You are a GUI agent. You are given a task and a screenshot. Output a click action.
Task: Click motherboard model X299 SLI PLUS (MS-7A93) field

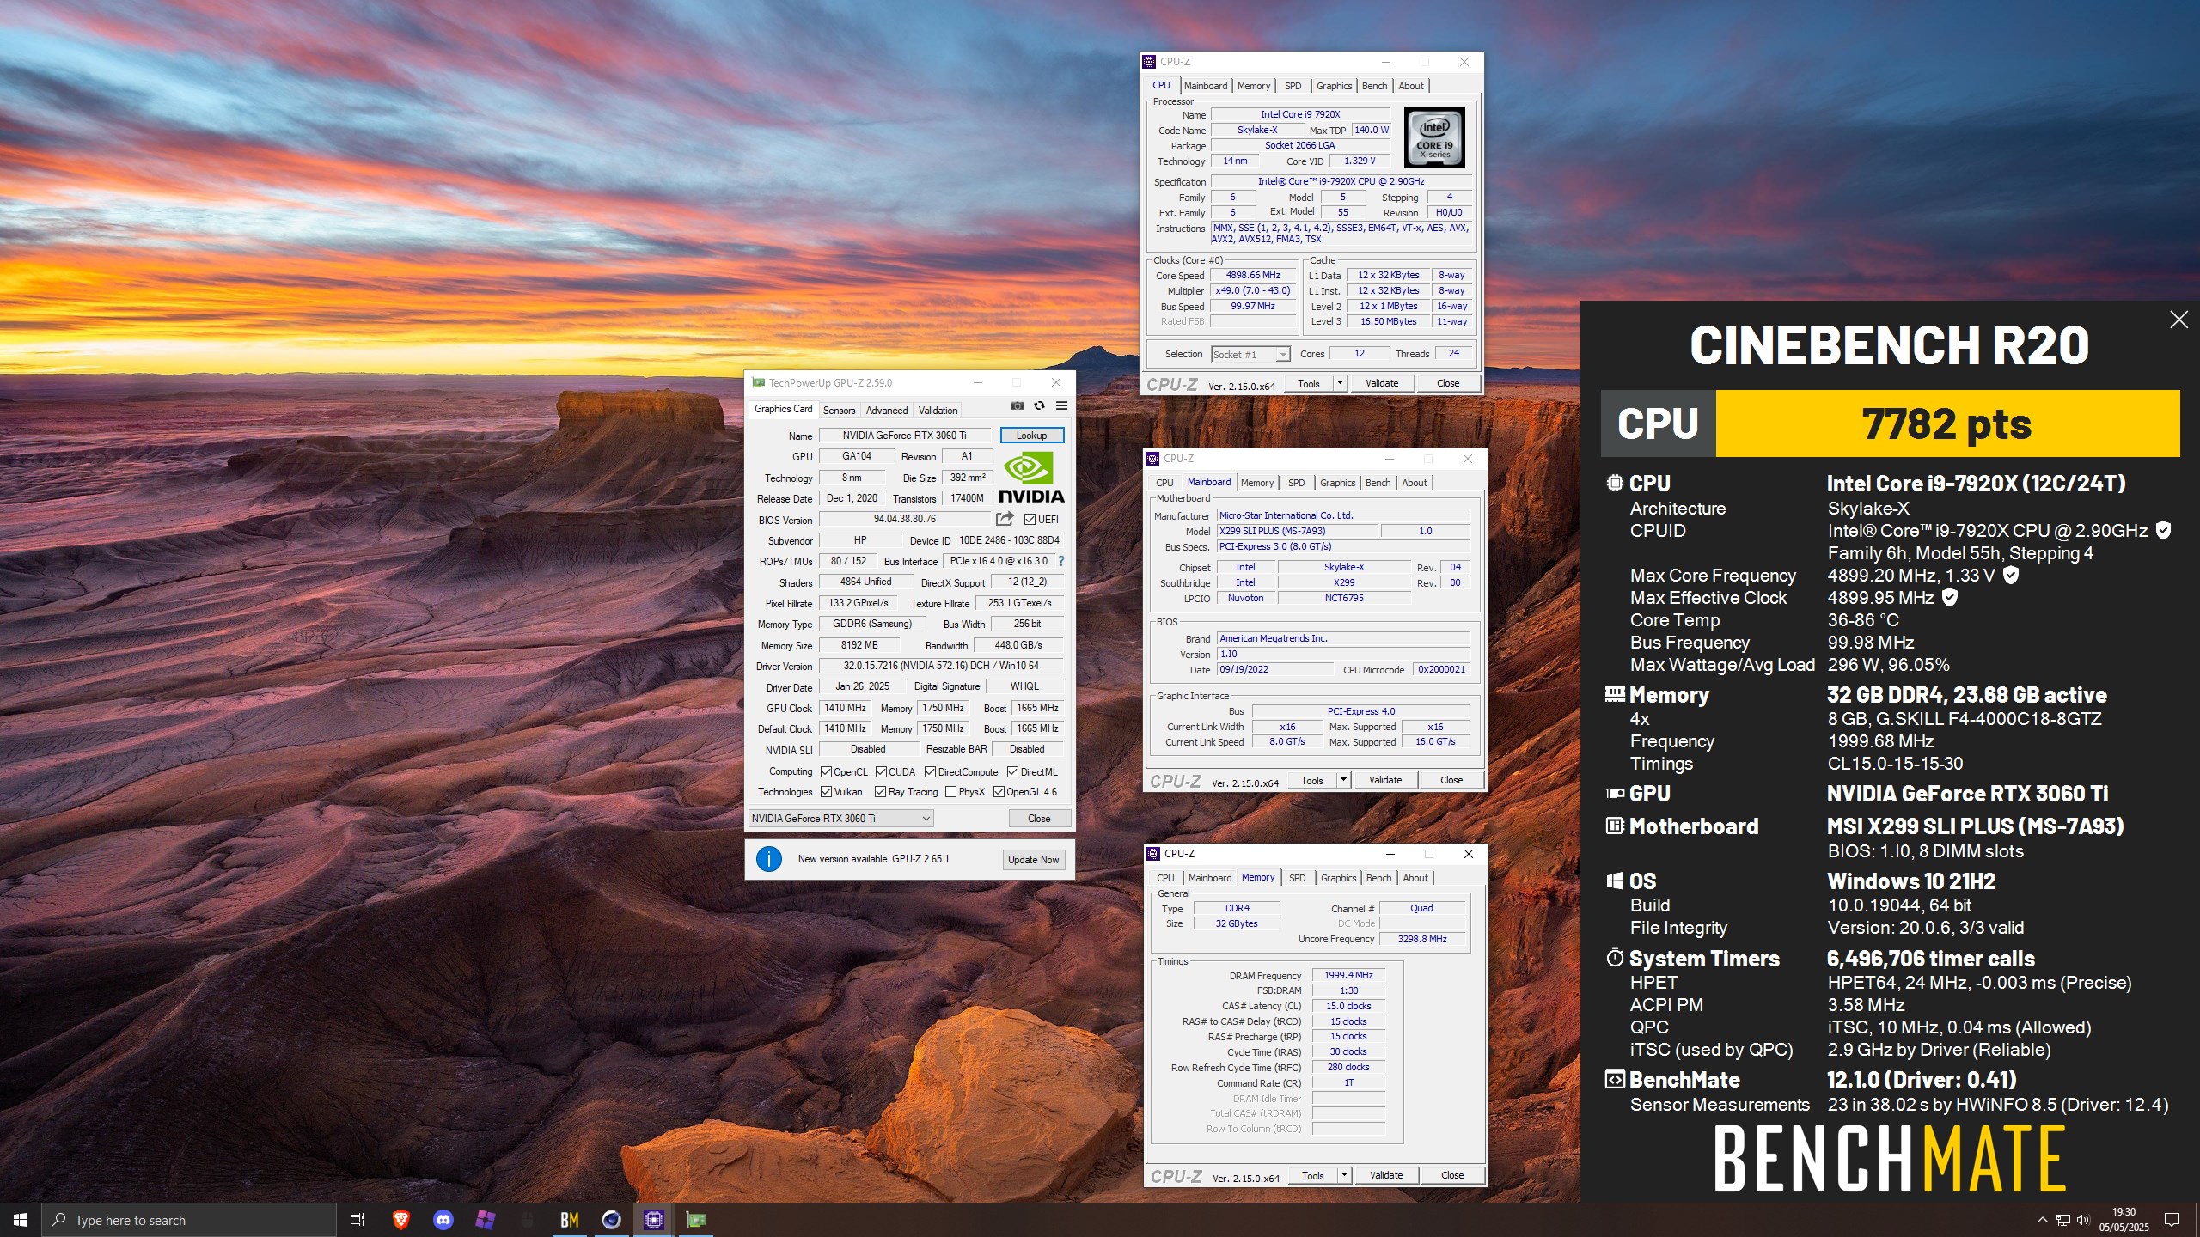tap(1298, 531)
